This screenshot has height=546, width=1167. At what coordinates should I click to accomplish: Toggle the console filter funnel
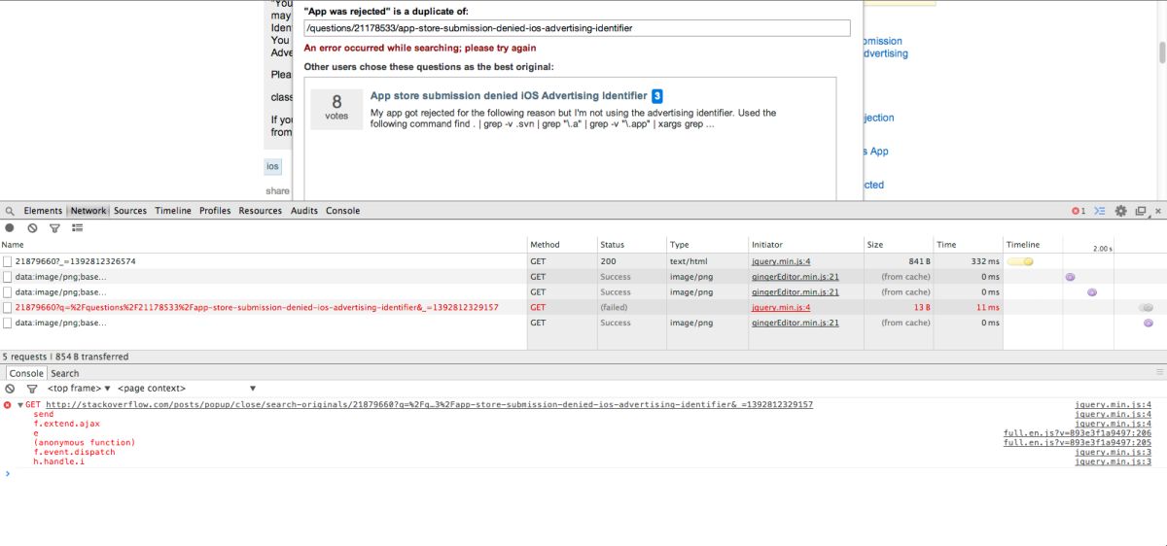[31, 389]
